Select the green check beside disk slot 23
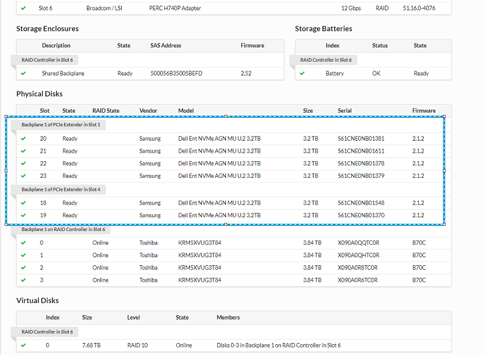 23,175
